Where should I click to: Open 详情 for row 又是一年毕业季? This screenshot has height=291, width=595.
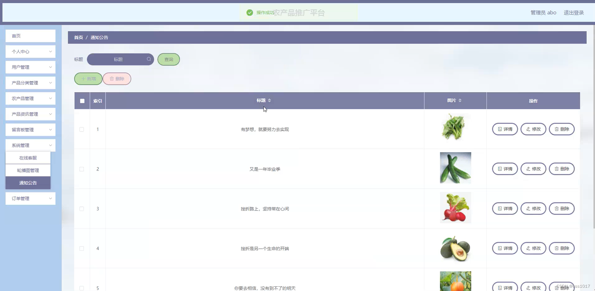tap(505, 169)
